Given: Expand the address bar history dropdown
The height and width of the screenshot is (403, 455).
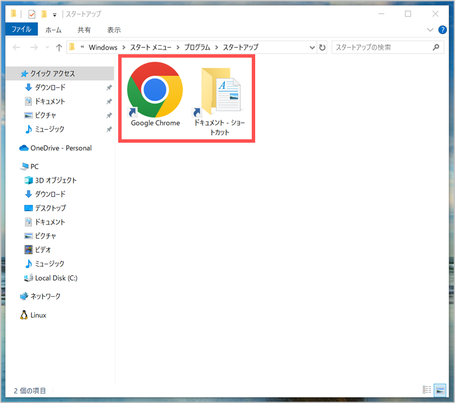Looking at the screenshot, I should tap(312, 47).
